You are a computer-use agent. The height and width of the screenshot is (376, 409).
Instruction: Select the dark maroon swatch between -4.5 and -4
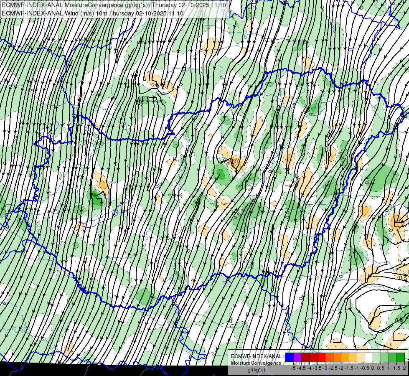[x=305, y=358]
